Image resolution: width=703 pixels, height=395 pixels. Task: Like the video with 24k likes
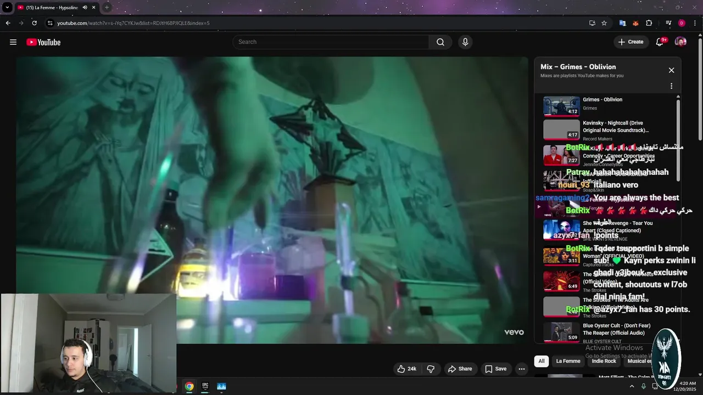407,369
